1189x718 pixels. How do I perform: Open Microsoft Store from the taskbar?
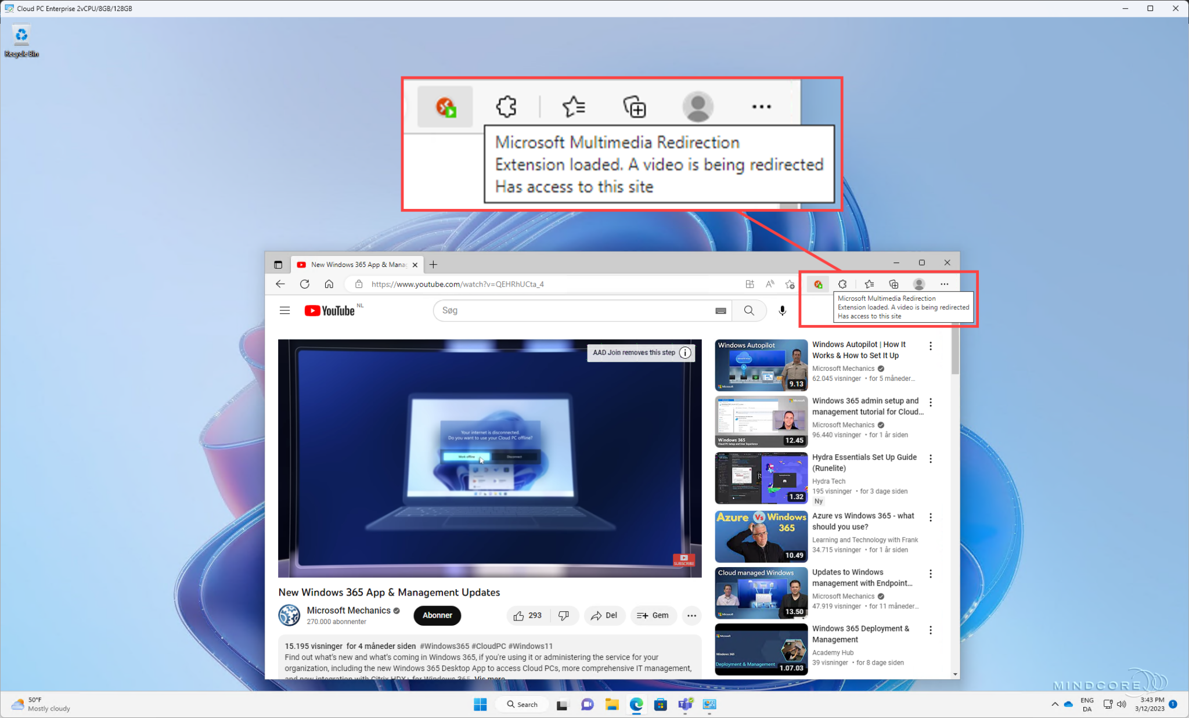point(661,705)
